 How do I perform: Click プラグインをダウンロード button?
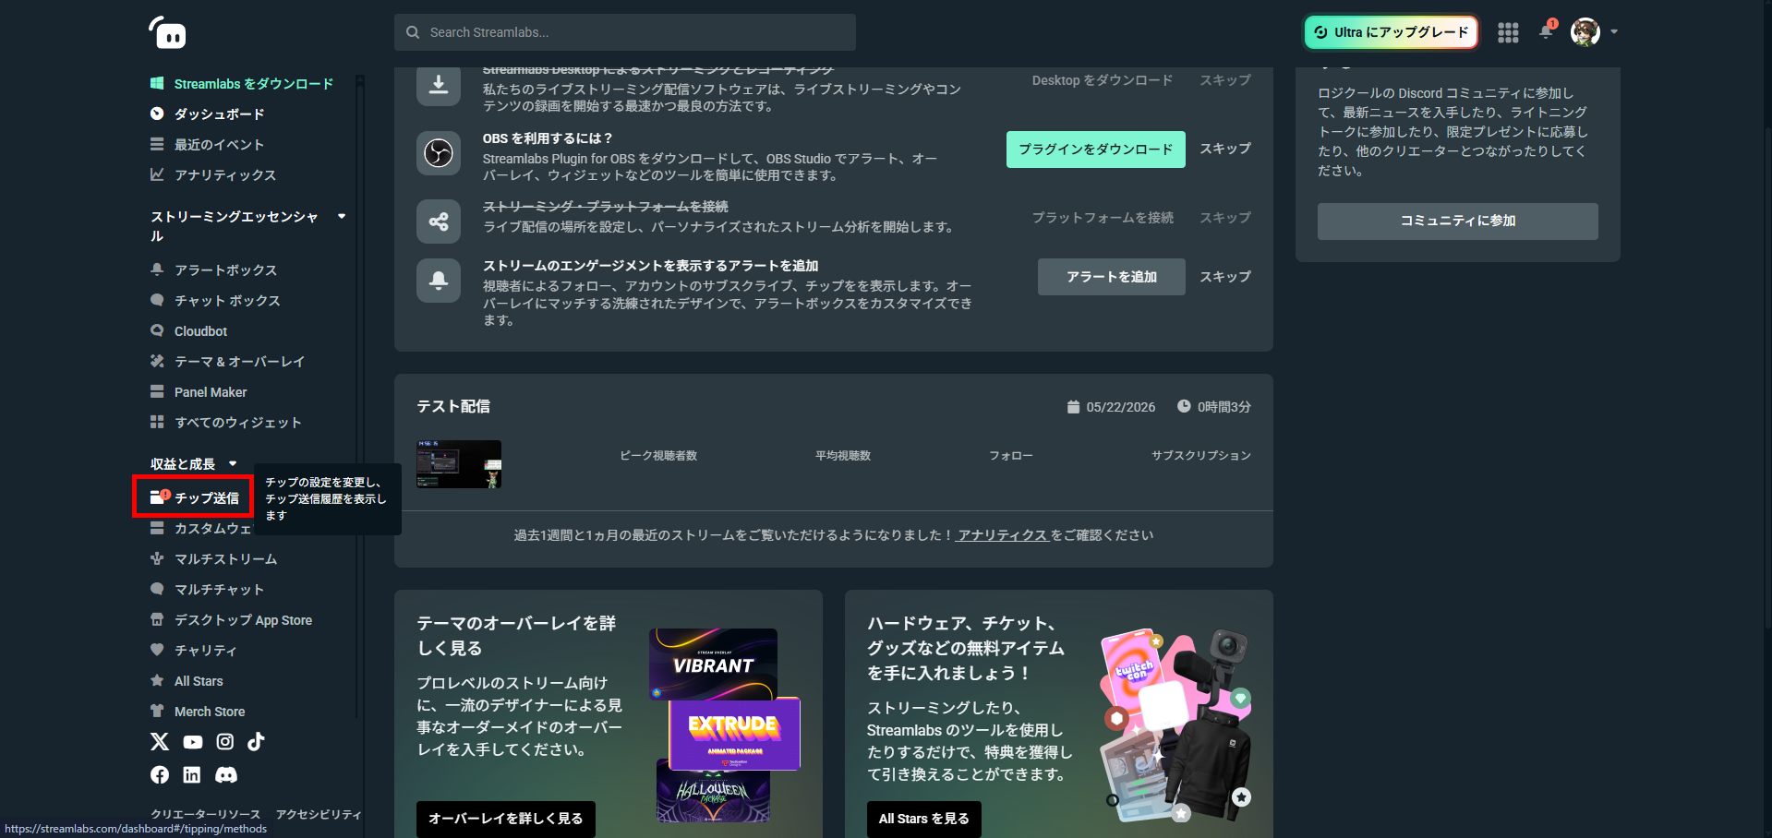pyautogui.click(x=1096, y=150)
